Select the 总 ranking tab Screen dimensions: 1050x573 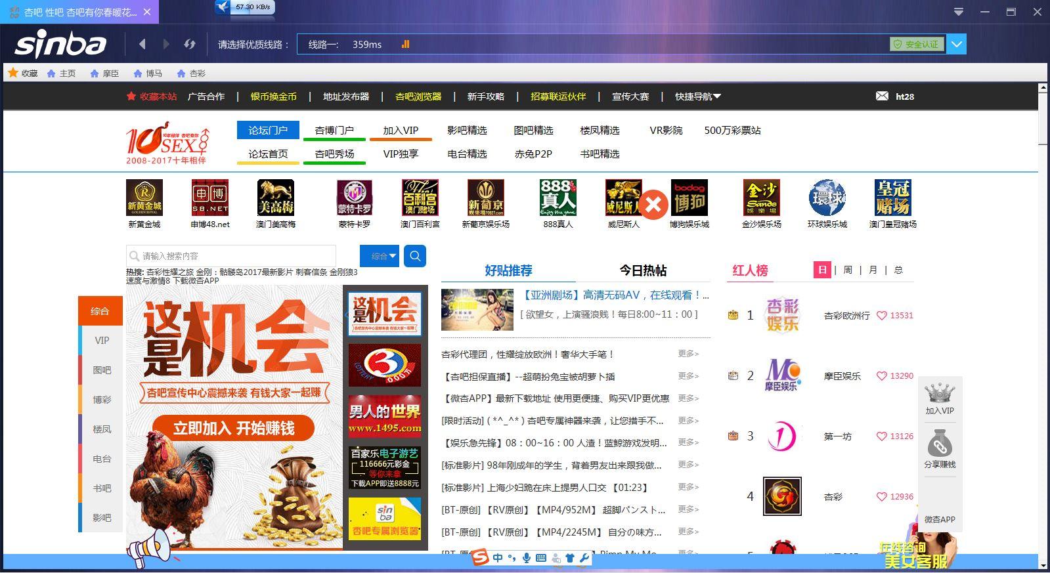tap(898, 270)
